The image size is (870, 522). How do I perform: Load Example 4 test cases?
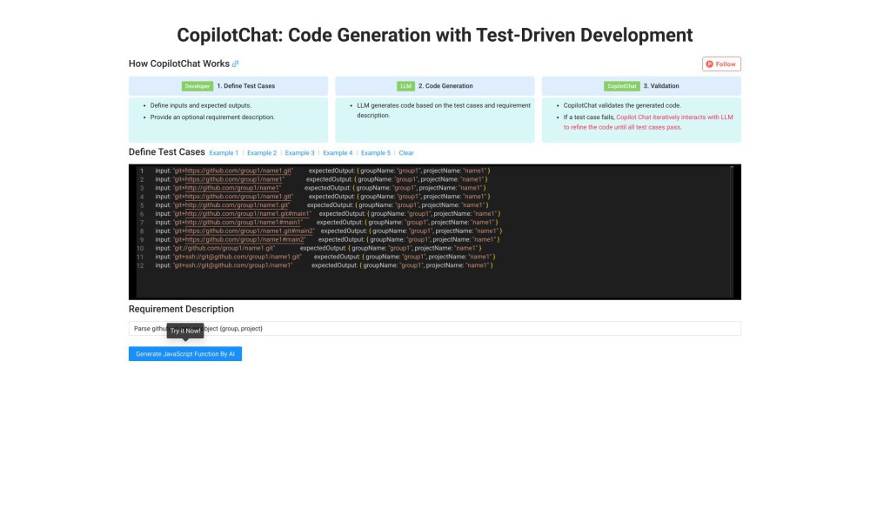click(338, 153)
